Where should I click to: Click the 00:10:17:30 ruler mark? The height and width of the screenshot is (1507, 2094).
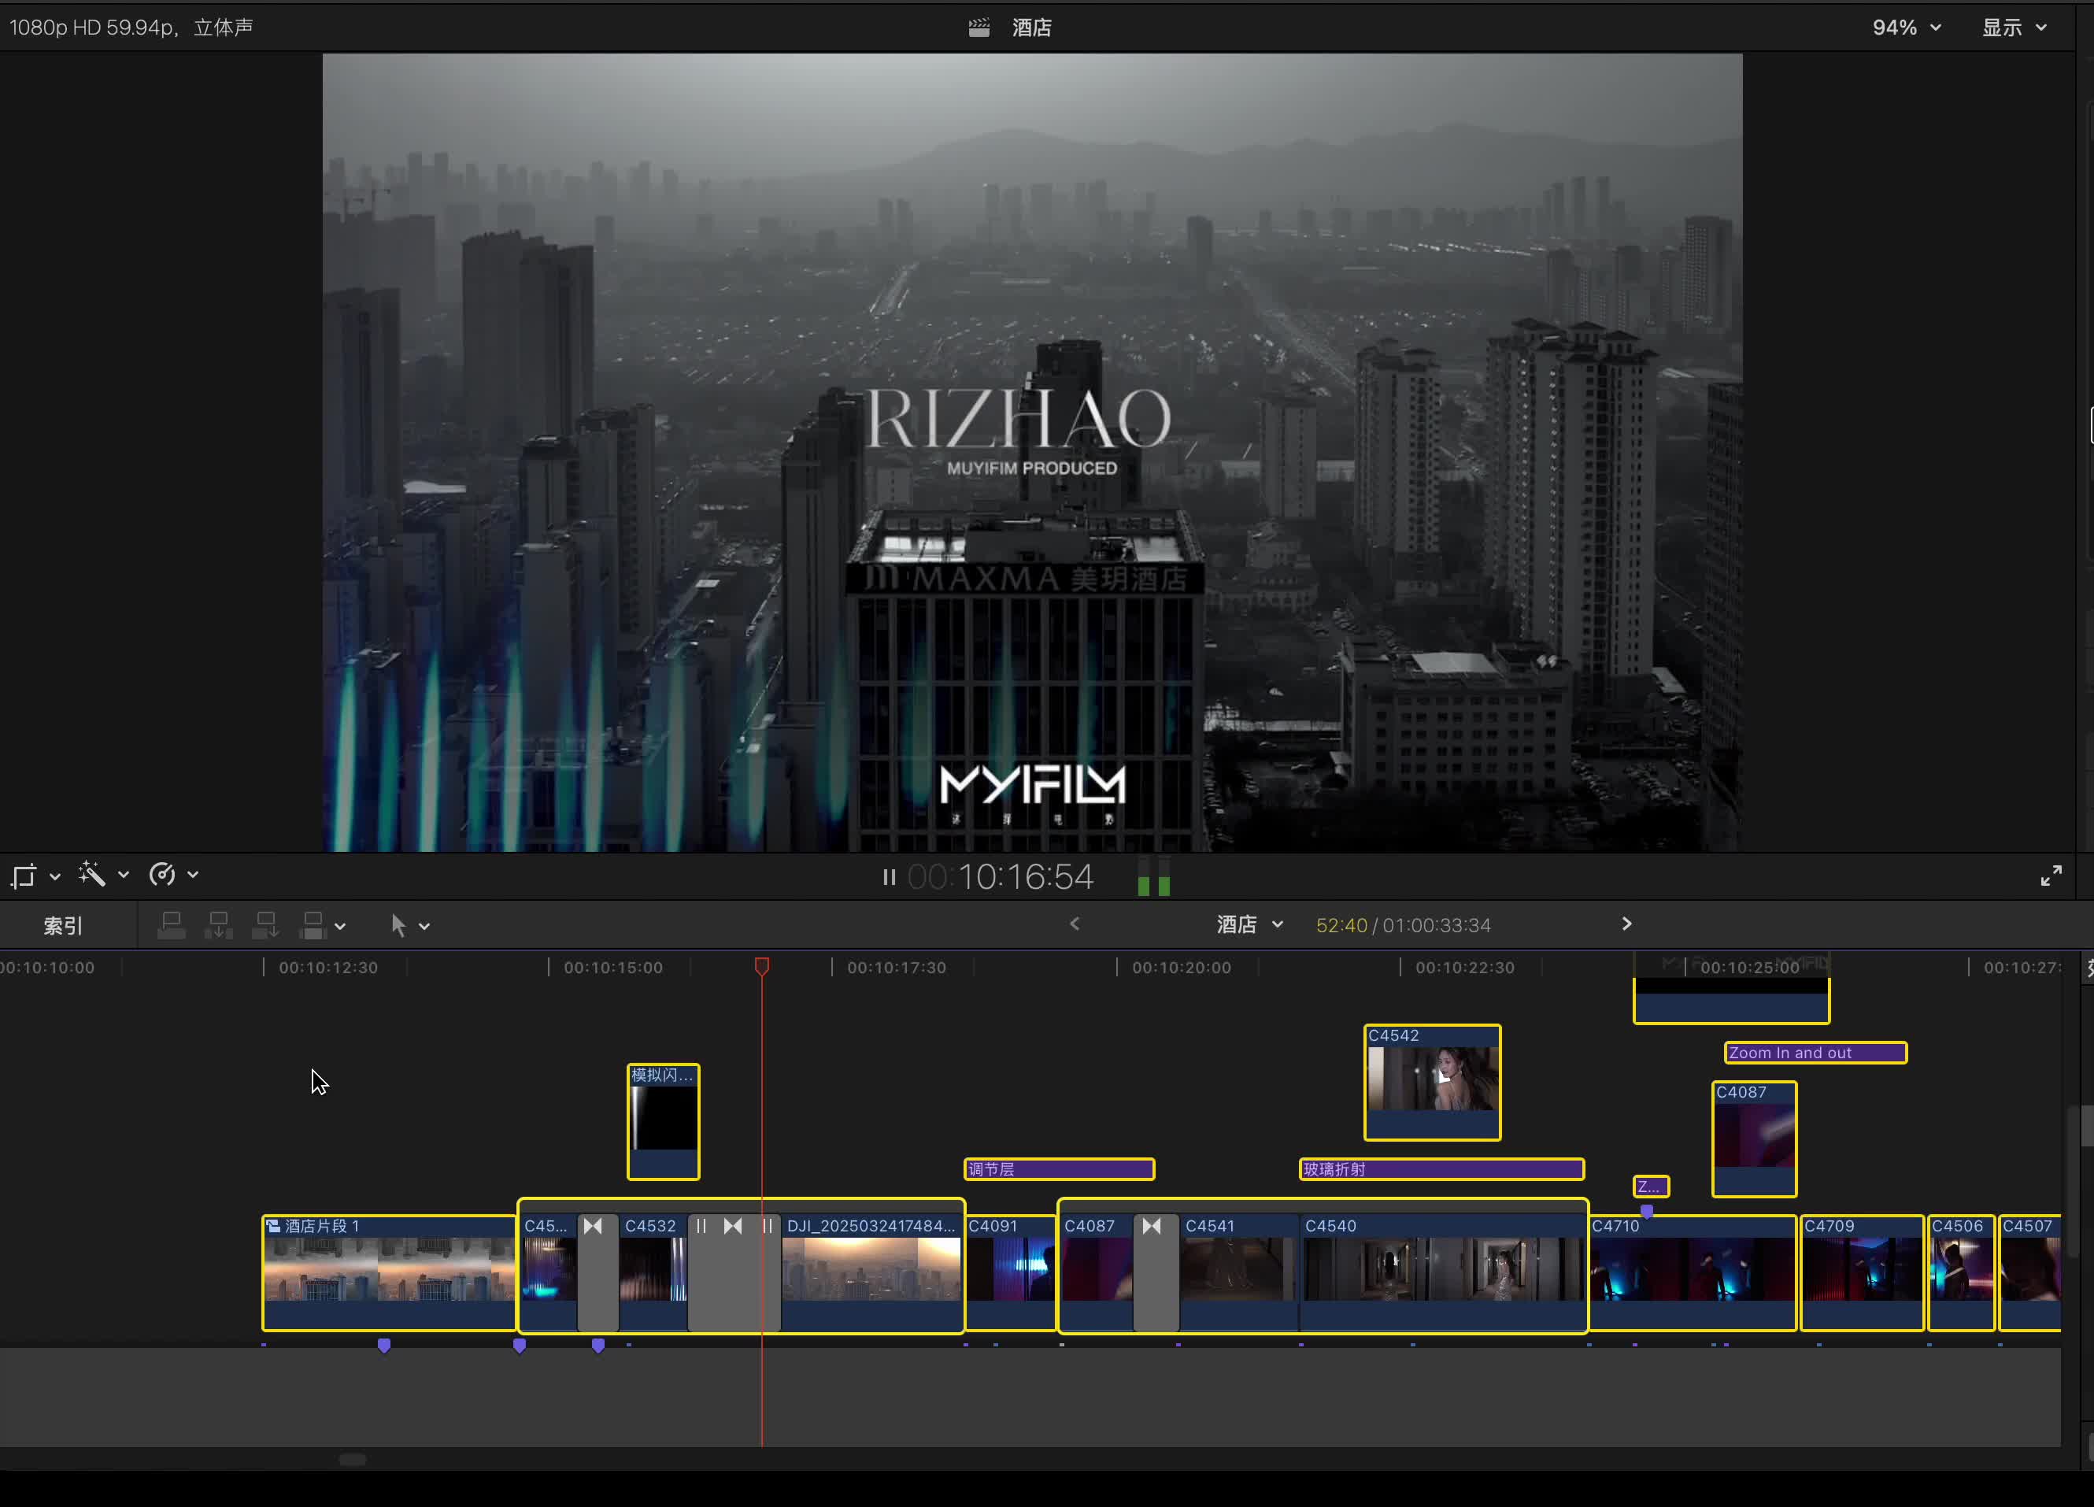pos(897,967)
